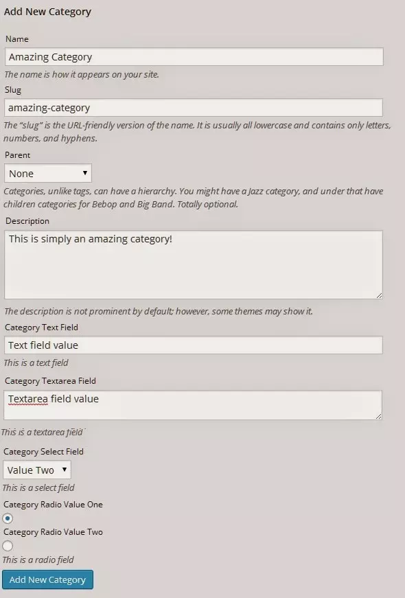This screenshot has width=405, height=598.
Task: Expand the Category Select Field dropdown
Action: 36,470
